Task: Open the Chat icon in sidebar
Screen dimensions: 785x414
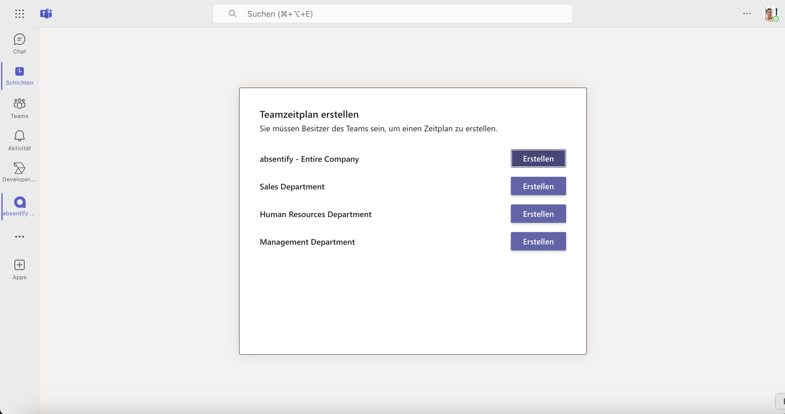Action: 20,39
